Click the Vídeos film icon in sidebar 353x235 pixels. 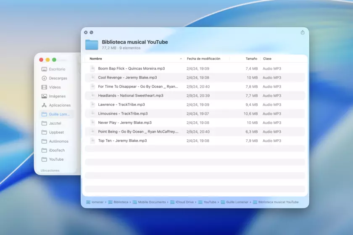(44, 87)
